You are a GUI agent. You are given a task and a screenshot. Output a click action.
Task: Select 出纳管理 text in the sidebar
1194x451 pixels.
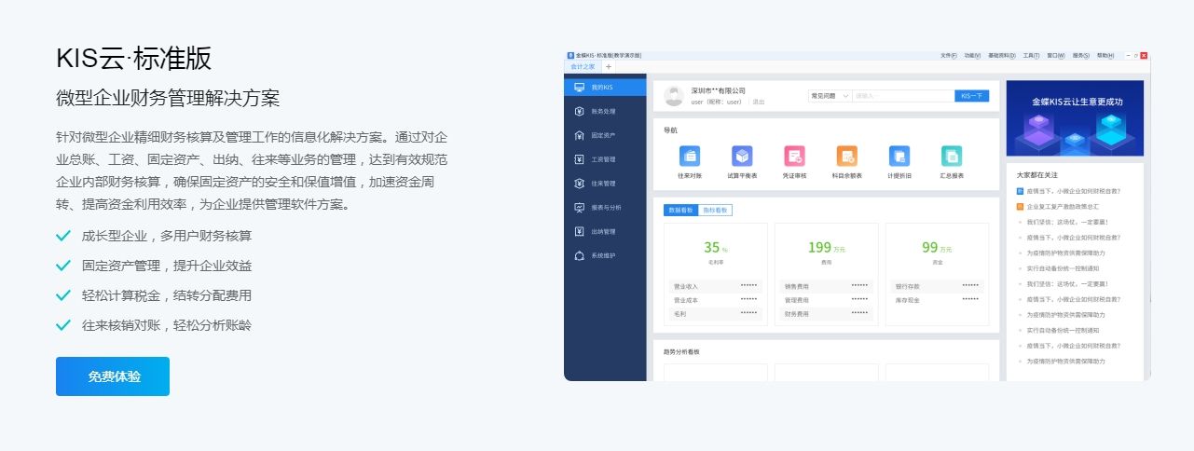click(x=603, y=231)
